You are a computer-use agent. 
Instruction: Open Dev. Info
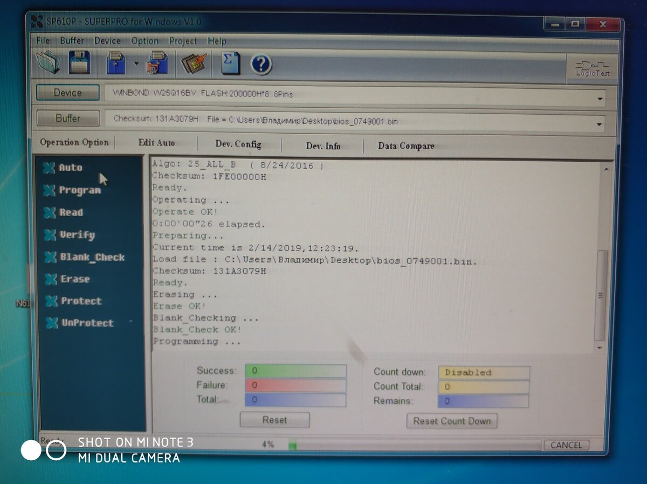click(323, 146)
